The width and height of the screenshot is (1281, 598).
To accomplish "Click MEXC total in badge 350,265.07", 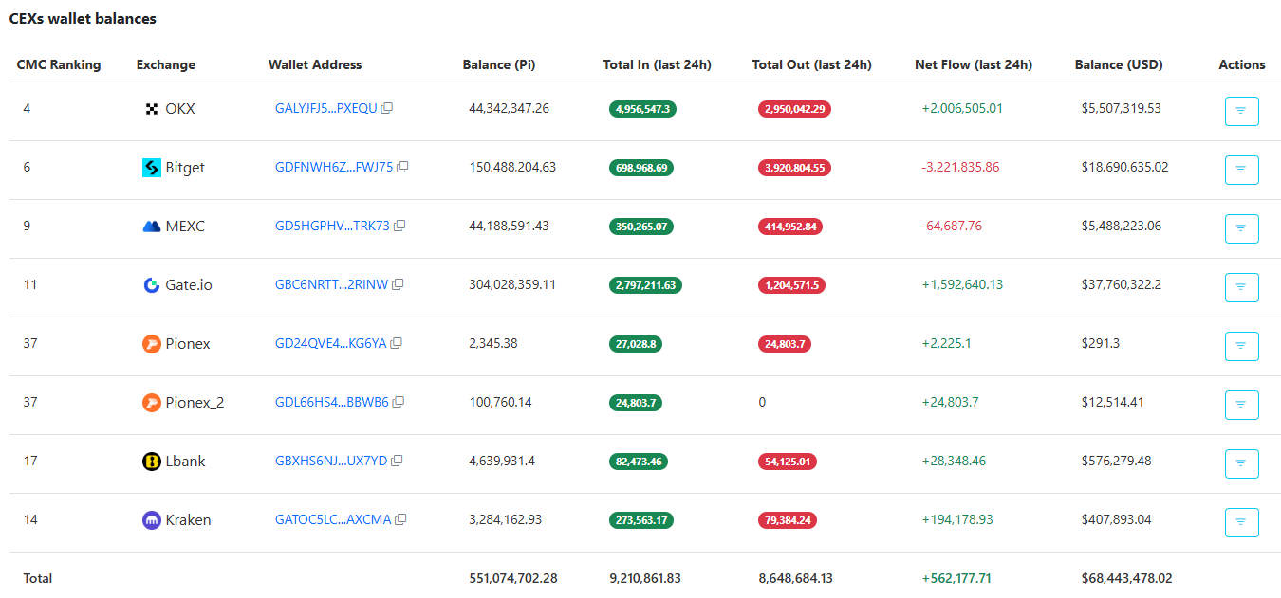I will coord(641,227).
